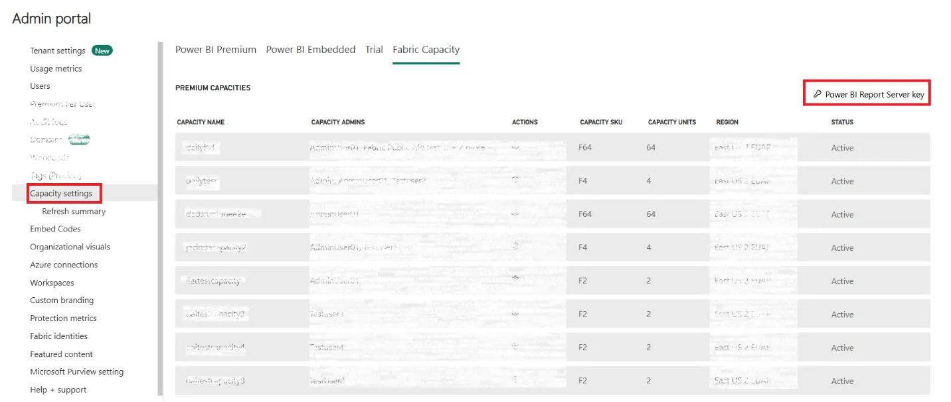
Task: Click the CAPACITY SKU column header
Action: [x=601, y=122]
